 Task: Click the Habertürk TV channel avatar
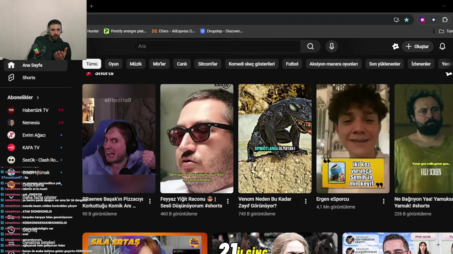pyautogui.click(x=11, y=110)
